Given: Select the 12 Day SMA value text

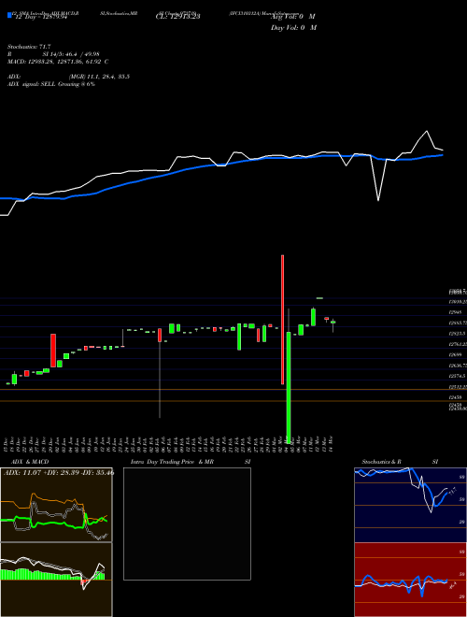Looking at the screenshot, I should pos(40,17).
